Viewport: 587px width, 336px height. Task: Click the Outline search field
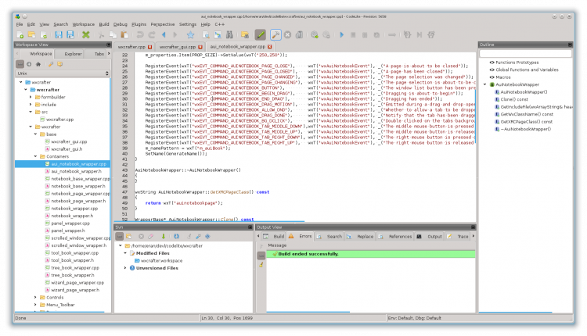(525, 54)
